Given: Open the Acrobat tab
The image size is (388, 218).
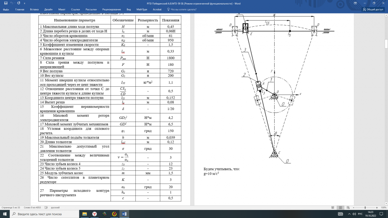Looking at the screenshot, I should coord(157,9).
